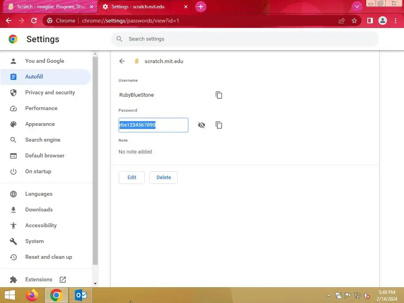404x303 pixels.
Task: Go back from the scratch.mit.edu password details
Action: [x=122, y=61]
